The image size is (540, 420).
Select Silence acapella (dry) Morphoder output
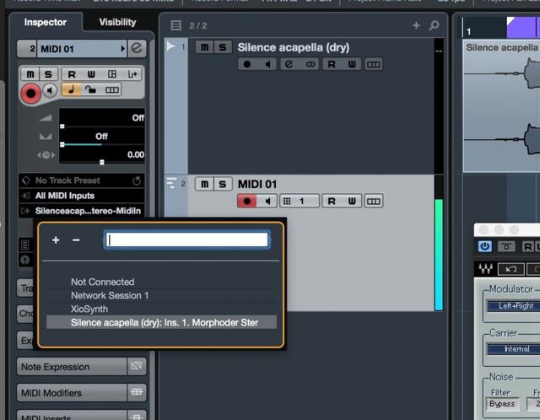coord(161,322)
